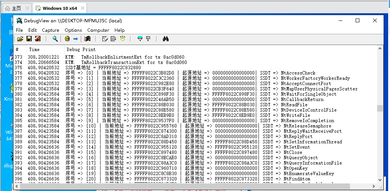Select the NtClose row
Screen dimensions: 390x191
point(195,152)
